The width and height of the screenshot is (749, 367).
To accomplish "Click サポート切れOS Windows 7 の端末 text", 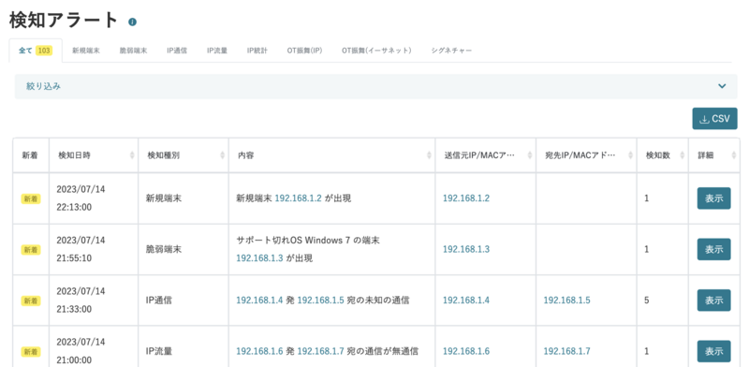I will click(308, 241).
